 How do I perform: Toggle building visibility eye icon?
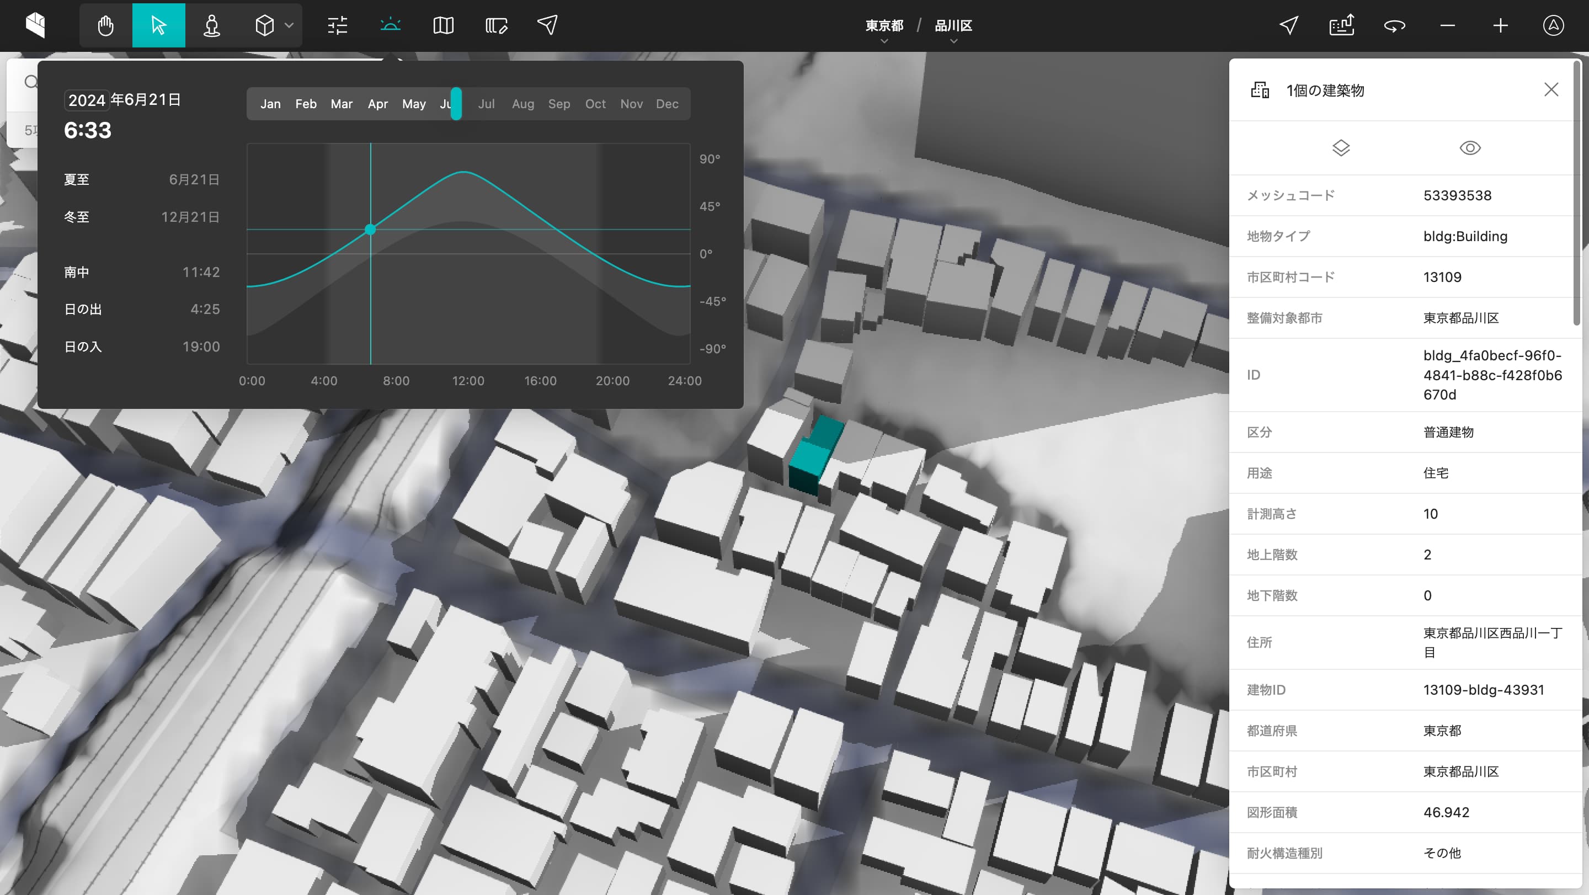coord(1470,148)
